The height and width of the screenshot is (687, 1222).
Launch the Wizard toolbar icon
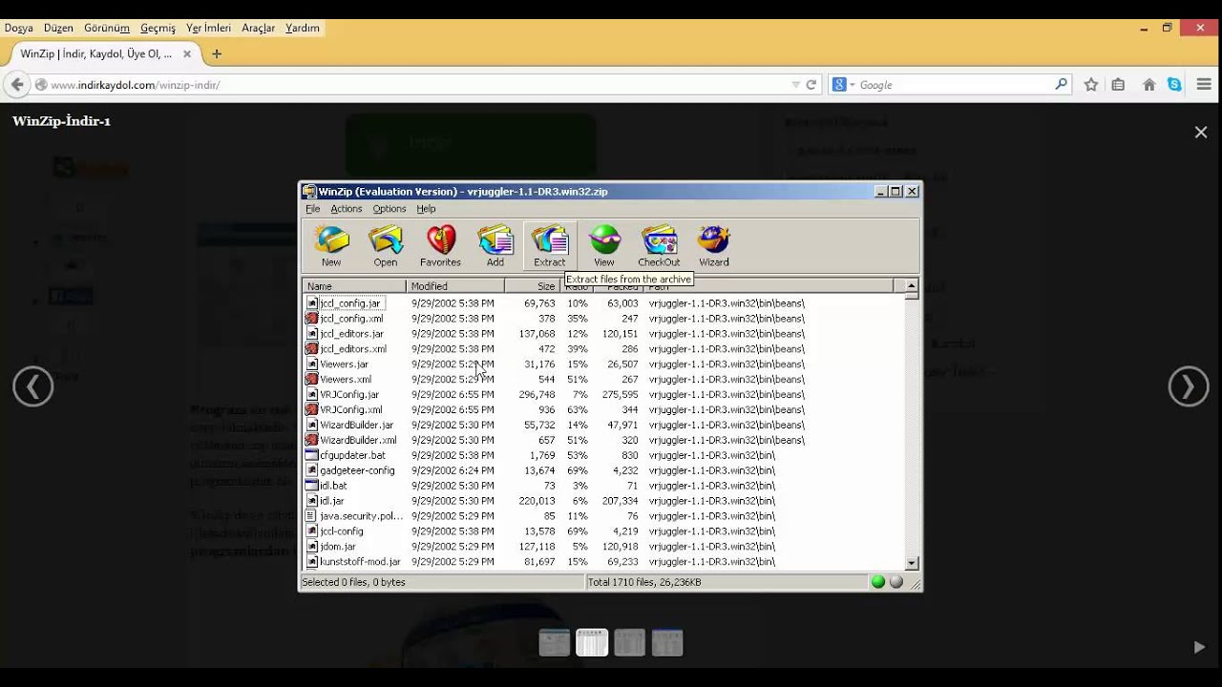714,245
